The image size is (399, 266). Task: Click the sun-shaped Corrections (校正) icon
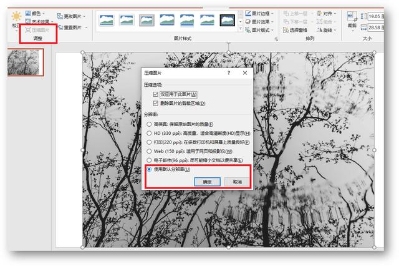click(16, 16)
